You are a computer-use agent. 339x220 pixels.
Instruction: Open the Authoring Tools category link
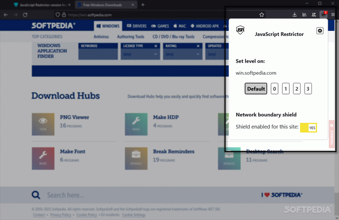click(x=131, y=37)
